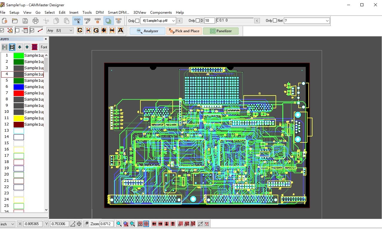Select the pencil edit mode tool

click(x=87, y=21)
